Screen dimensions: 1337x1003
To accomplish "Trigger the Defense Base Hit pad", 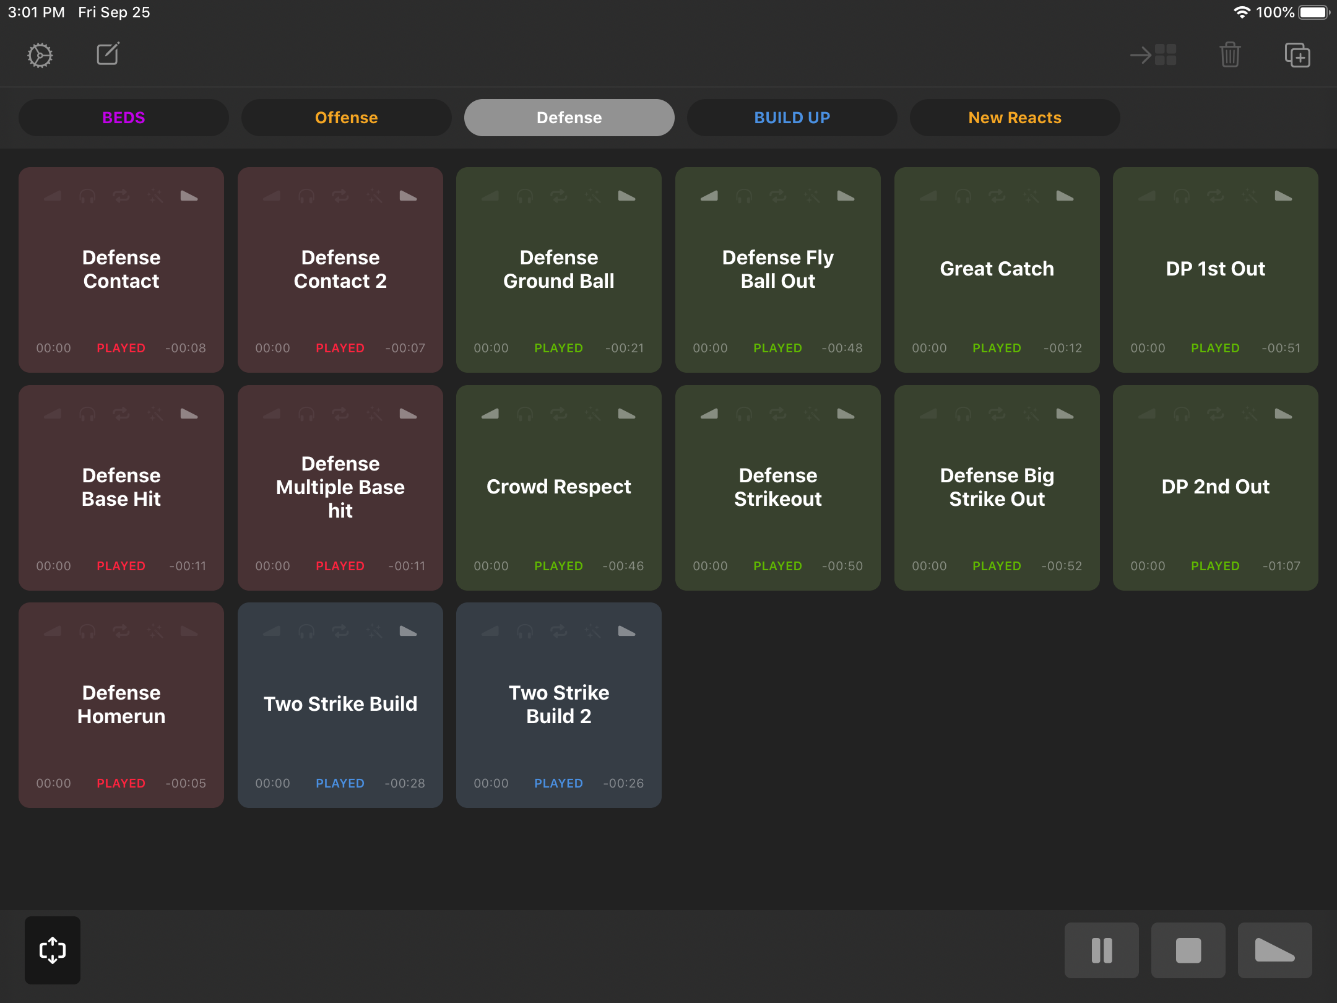I will (x=121, y=487).
